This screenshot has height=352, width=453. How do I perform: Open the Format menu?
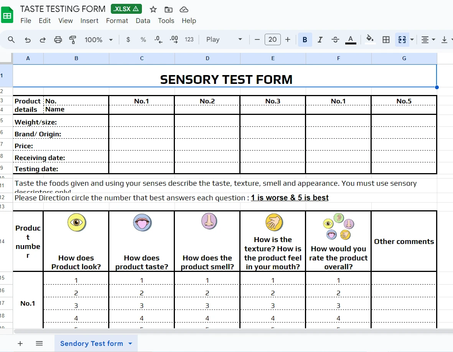pyautogui.click(x=117, y=21)
